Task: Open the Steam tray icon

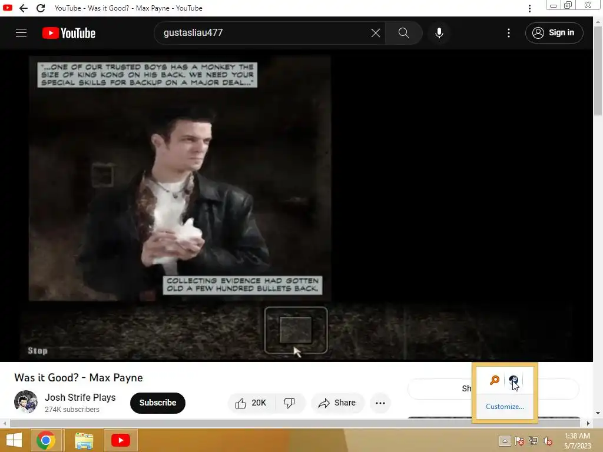Action: pos(513,381)
